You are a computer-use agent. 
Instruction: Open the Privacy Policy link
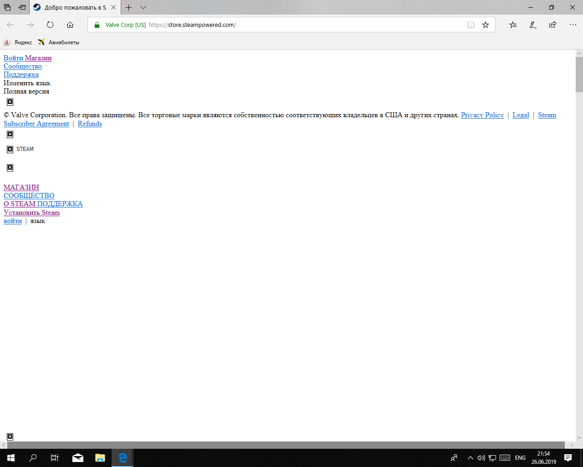[x=482, y=115]
